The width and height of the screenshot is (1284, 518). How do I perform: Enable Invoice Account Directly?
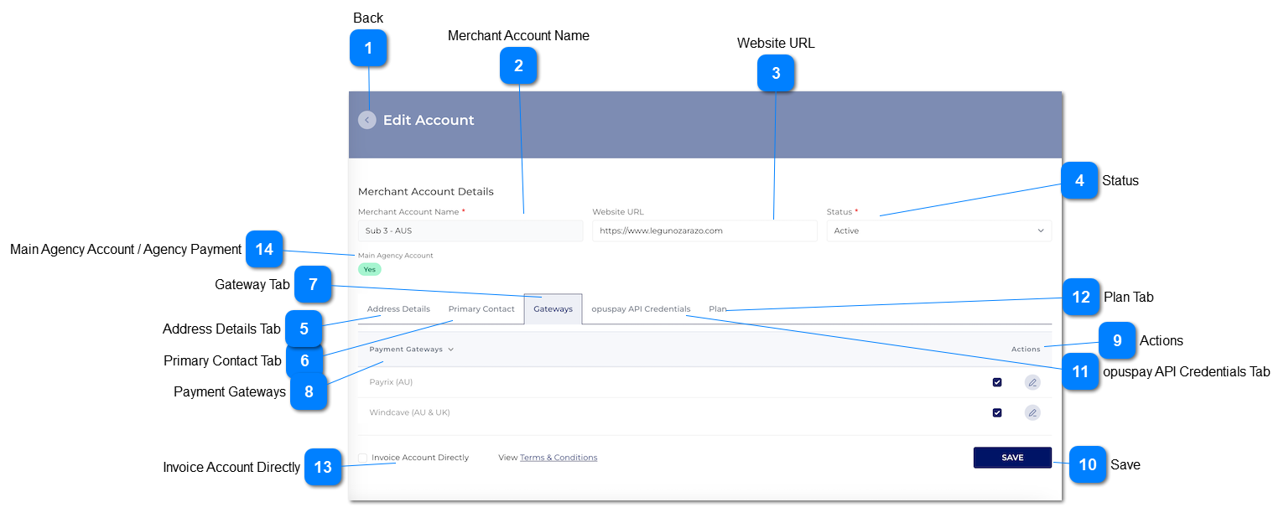coord(361,457)
